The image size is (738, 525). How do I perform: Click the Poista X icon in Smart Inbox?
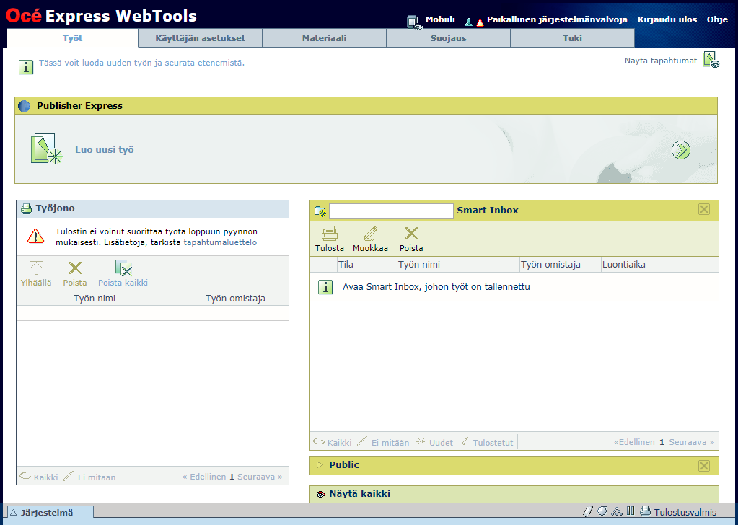[x=411, y=234]
